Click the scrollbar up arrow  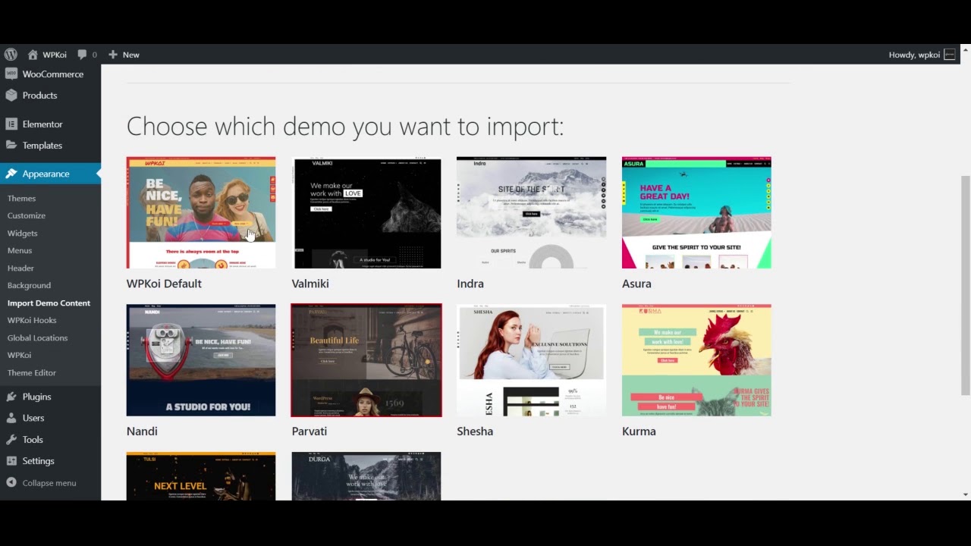point(965,51)
